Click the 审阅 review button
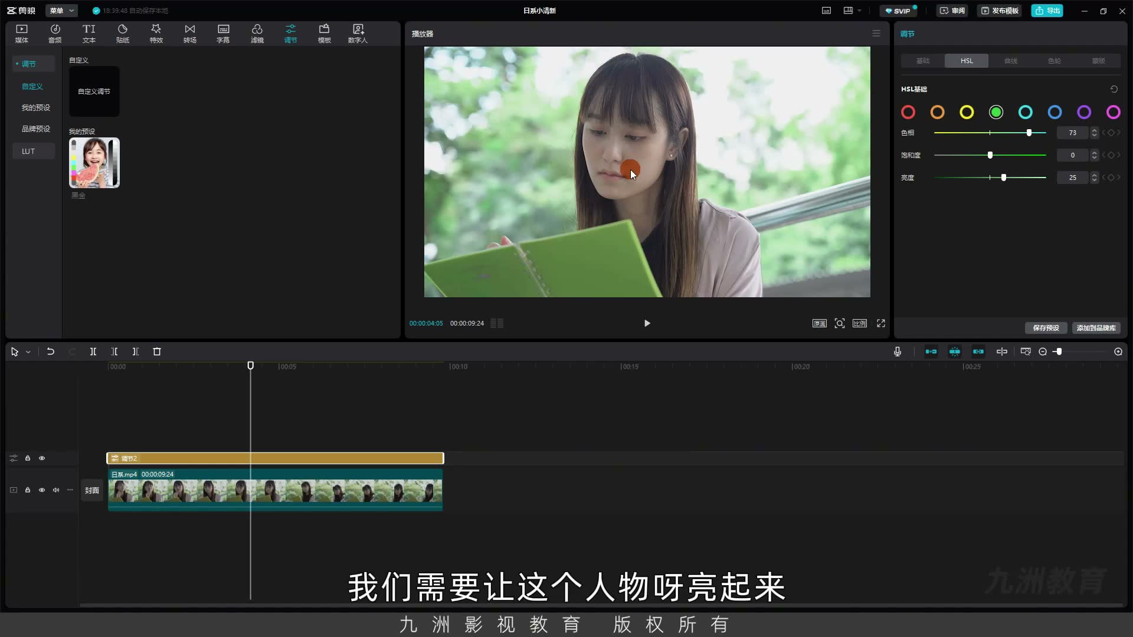Viewport: 1133px width, 637px height. pos(952,11)
